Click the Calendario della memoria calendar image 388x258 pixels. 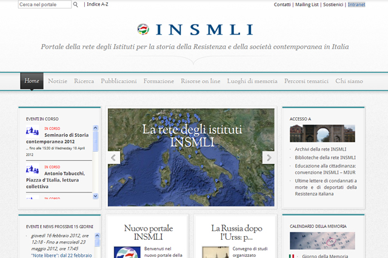pos(323,240)
